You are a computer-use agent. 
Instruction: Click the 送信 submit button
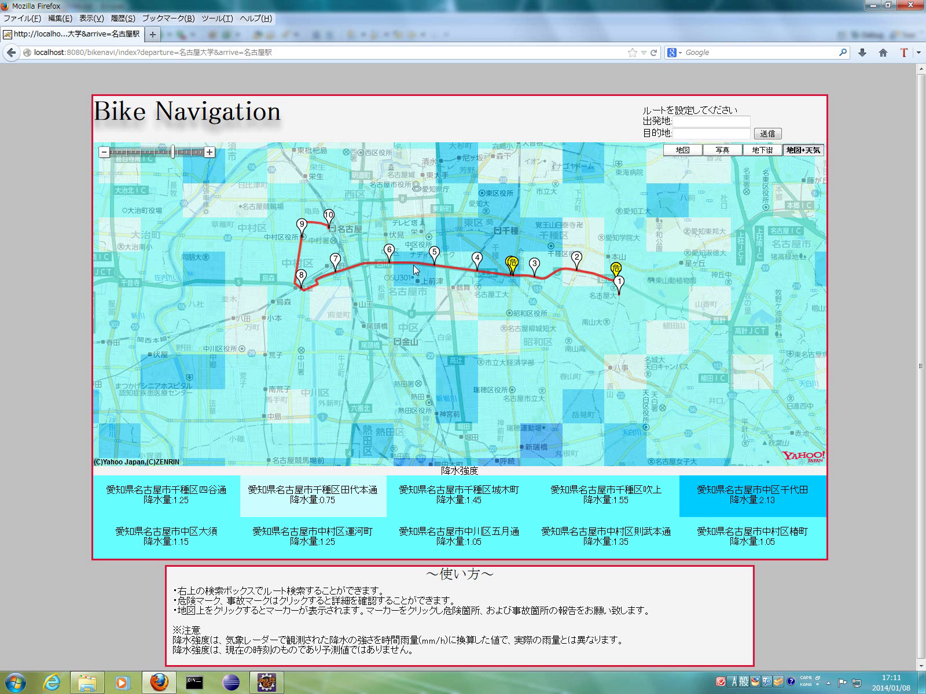point(767,134)
